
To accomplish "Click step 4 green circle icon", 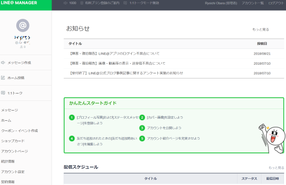I will click(72, 139).
